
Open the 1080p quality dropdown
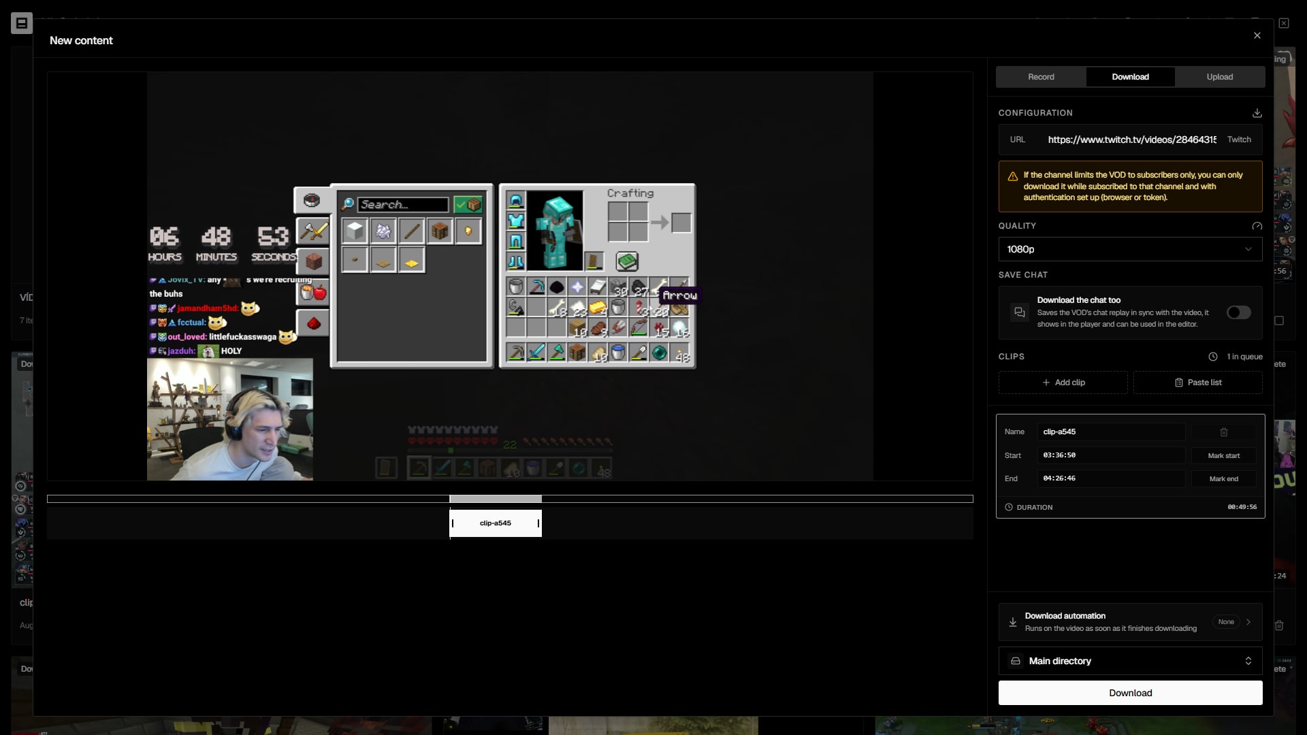(x=1130, y=249)
